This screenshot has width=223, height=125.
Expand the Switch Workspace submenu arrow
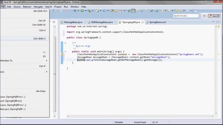47,72
